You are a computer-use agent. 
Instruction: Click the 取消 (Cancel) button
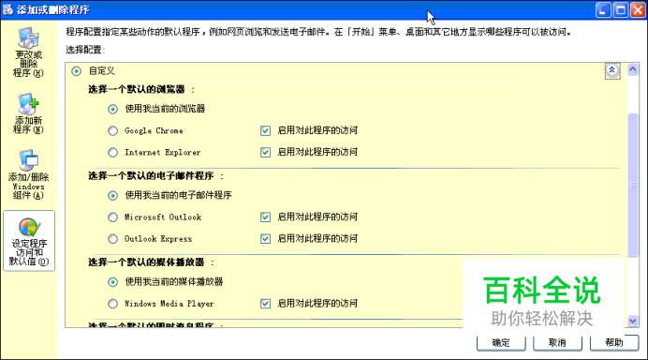tap(557, 342)
